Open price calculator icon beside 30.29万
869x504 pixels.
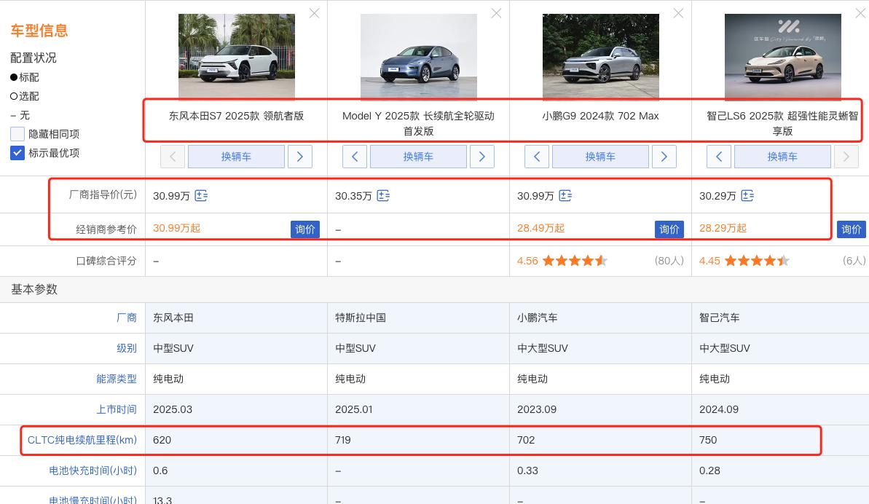tap(747, 195)
